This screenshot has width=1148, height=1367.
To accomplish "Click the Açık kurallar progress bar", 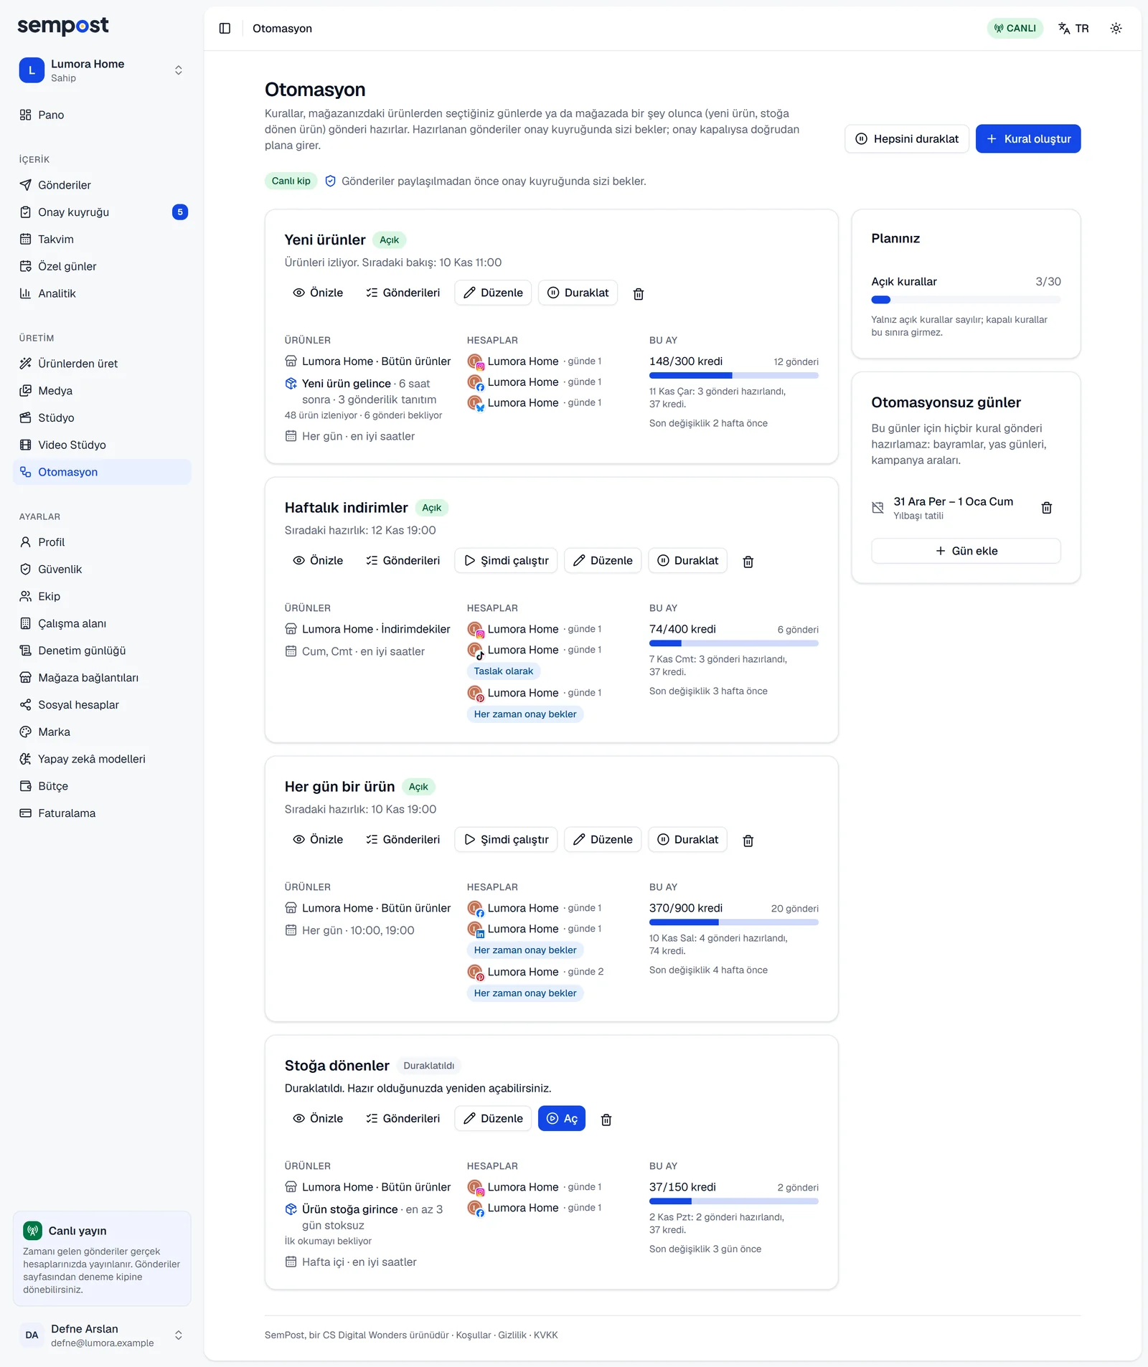I will 966,300.
